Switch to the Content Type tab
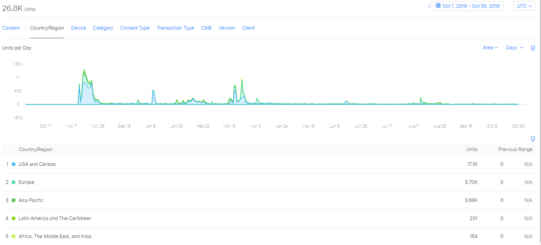 [x=135, y=28]
